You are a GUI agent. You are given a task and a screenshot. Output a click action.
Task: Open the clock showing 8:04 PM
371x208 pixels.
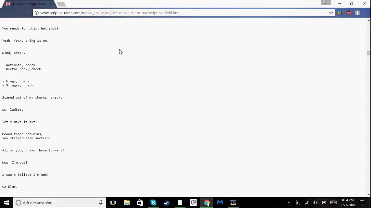click(x=348, y=203)
